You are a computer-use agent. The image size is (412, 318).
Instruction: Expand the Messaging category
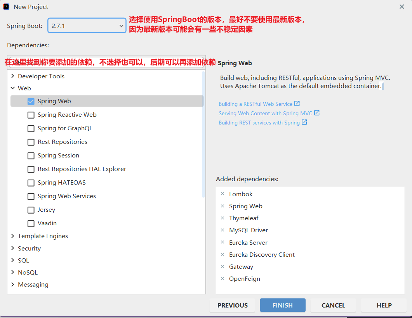click(12, 284)
